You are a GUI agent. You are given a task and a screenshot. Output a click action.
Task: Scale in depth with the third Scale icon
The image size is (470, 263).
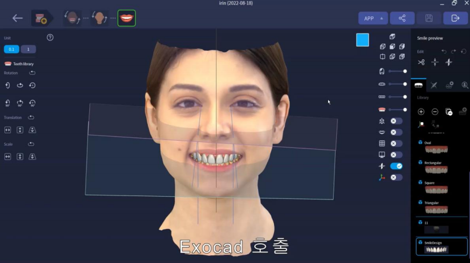(32, 157)
